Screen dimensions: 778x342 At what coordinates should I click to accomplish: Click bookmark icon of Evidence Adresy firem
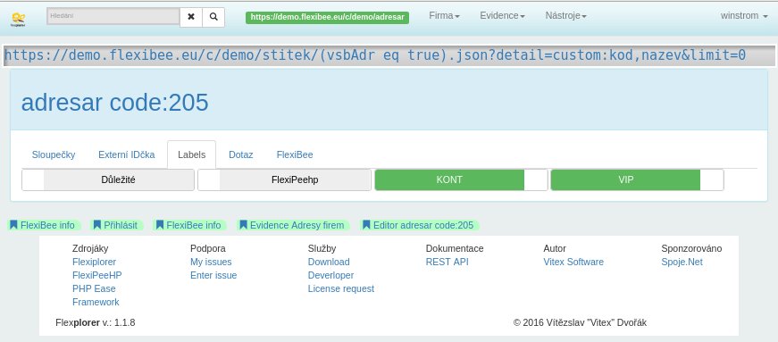tap(243, 225)
